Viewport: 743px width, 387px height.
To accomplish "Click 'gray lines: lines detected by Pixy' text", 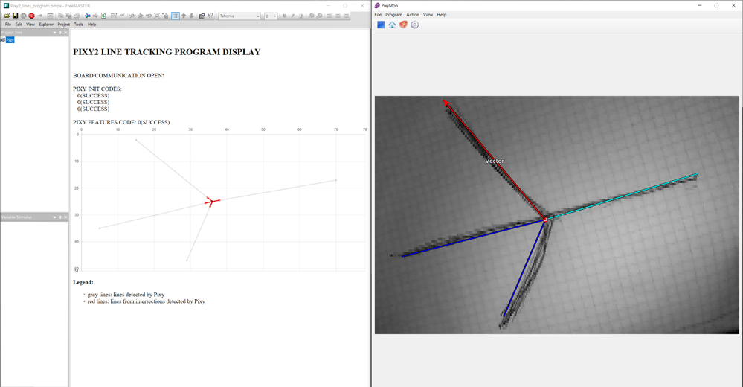I will 126,295.
